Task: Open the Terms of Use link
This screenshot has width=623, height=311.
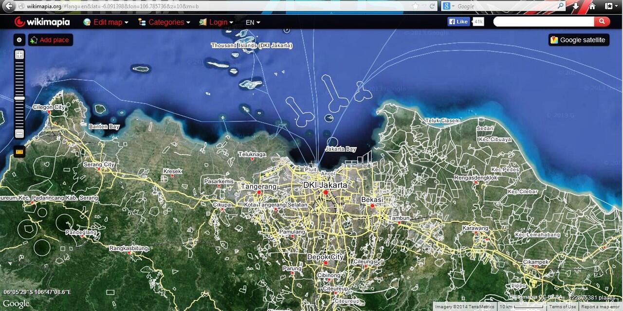Action: (563, 307)
